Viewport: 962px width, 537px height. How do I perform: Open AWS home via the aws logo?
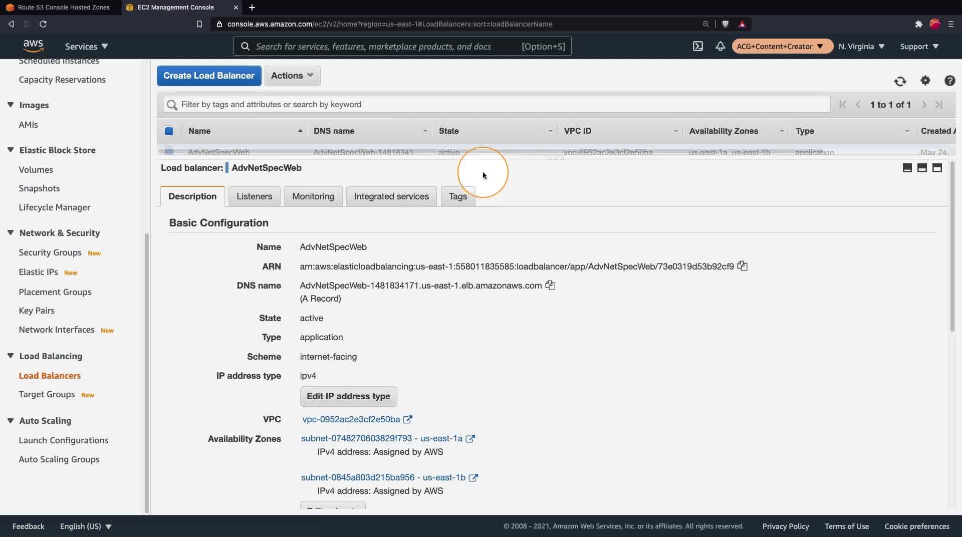33,46
